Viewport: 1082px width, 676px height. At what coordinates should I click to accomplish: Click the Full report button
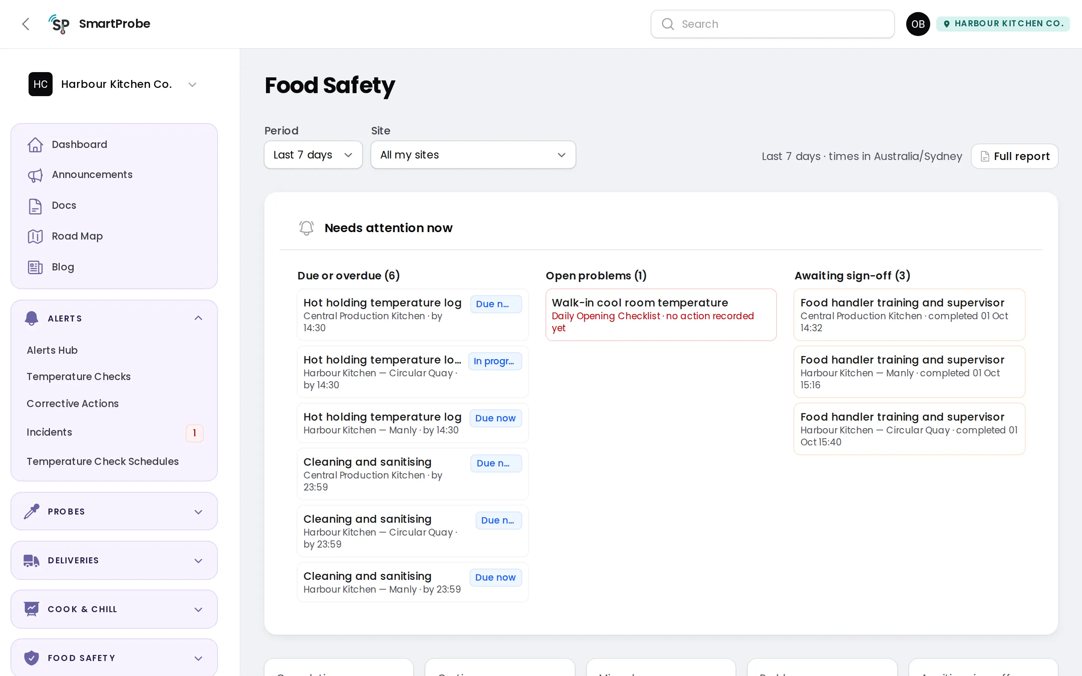(1014, 157)
